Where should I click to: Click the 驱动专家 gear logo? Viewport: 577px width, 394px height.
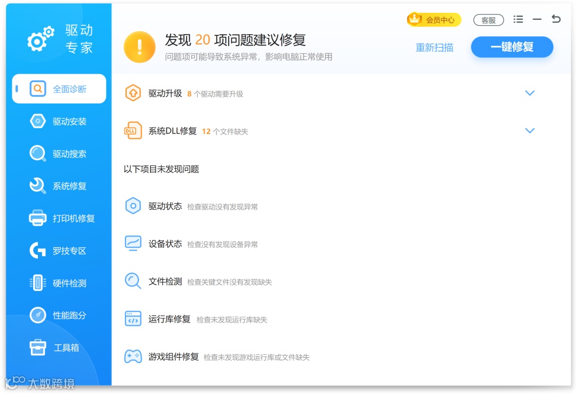41,38
